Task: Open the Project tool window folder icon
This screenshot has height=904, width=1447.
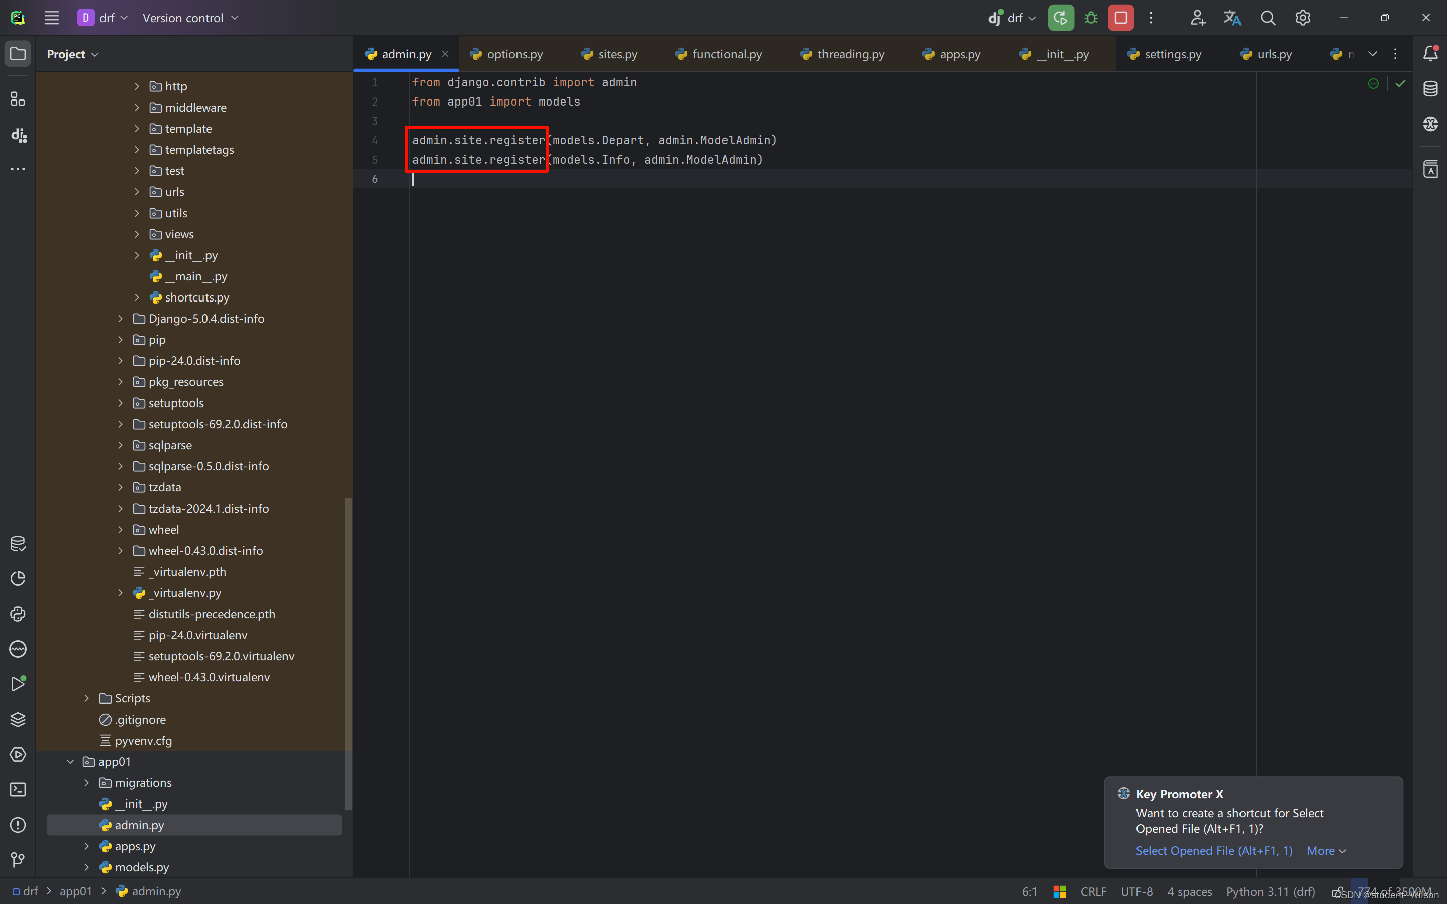Action: point(18,54)
